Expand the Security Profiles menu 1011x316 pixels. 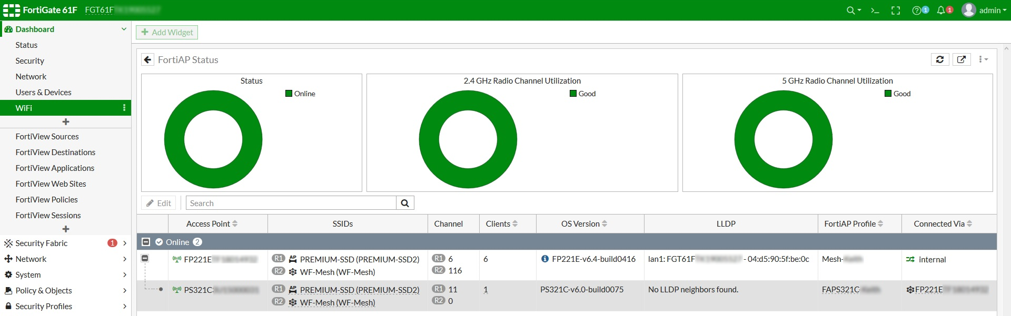pos(65,306)
